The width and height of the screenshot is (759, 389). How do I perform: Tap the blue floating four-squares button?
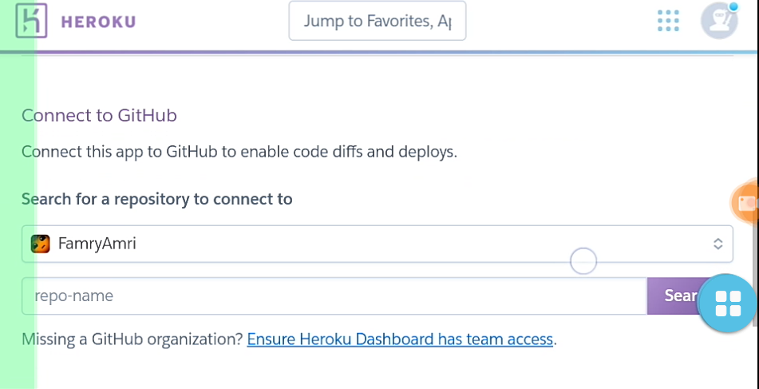point(728,303)
